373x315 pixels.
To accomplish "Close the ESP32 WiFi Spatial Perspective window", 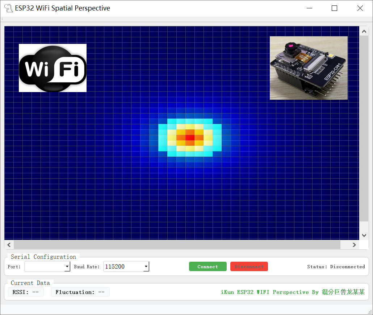I will (x=360, y=8).
